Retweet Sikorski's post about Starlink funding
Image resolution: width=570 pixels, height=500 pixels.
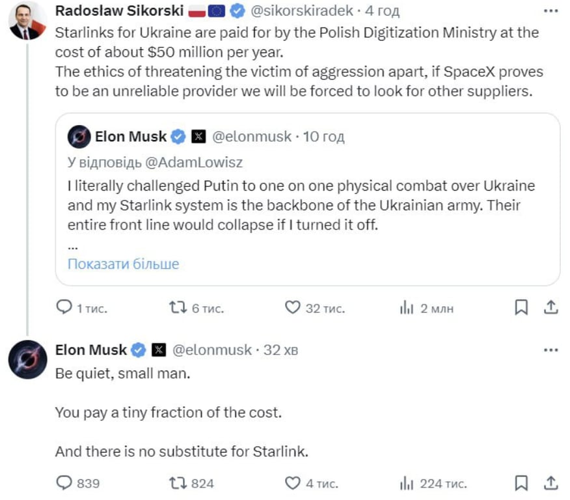click(x=177, y=307)
